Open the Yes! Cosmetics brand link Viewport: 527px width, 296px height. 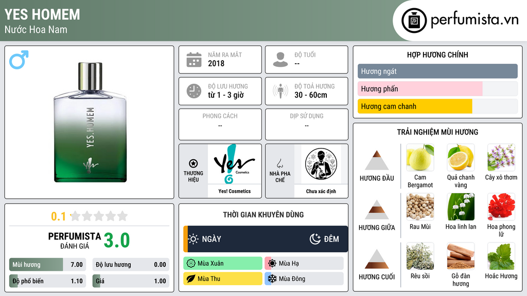(x=235, y=171)
